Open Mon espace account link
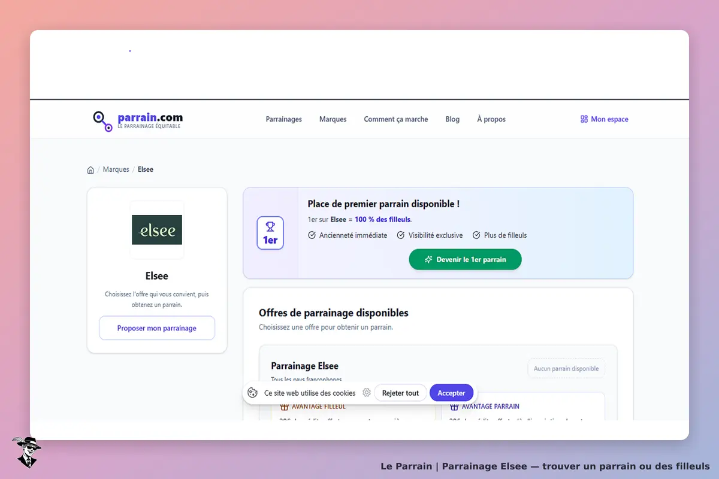 [605, 119]
